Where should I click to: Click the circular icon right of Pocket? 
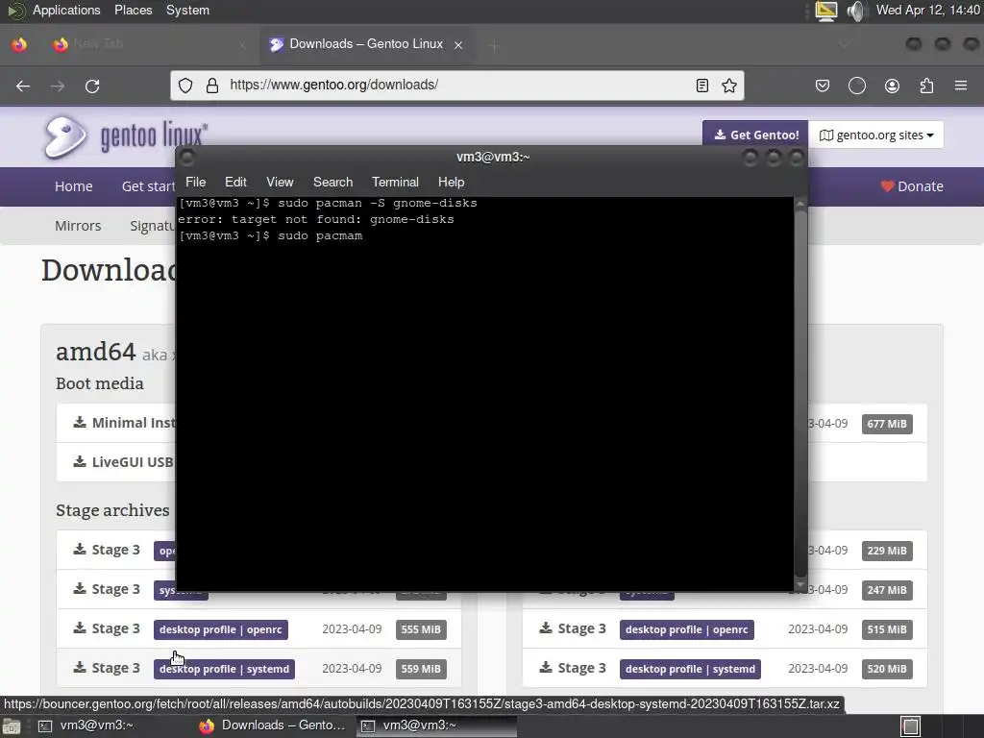pos(856,86)
